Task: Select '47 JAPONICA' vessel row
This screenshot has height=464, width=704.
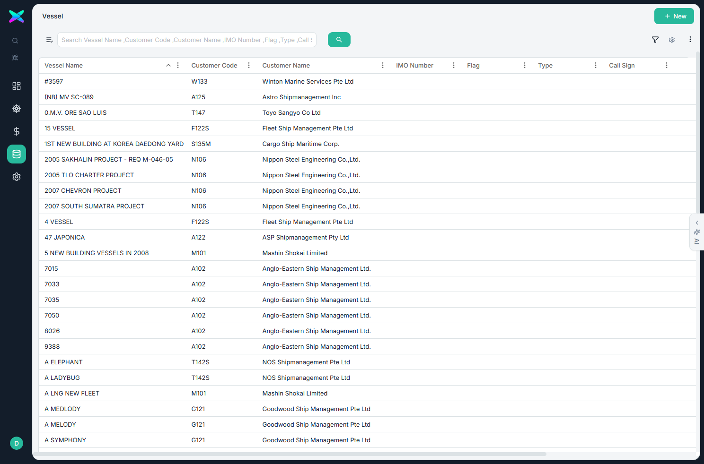Action: 367,237
